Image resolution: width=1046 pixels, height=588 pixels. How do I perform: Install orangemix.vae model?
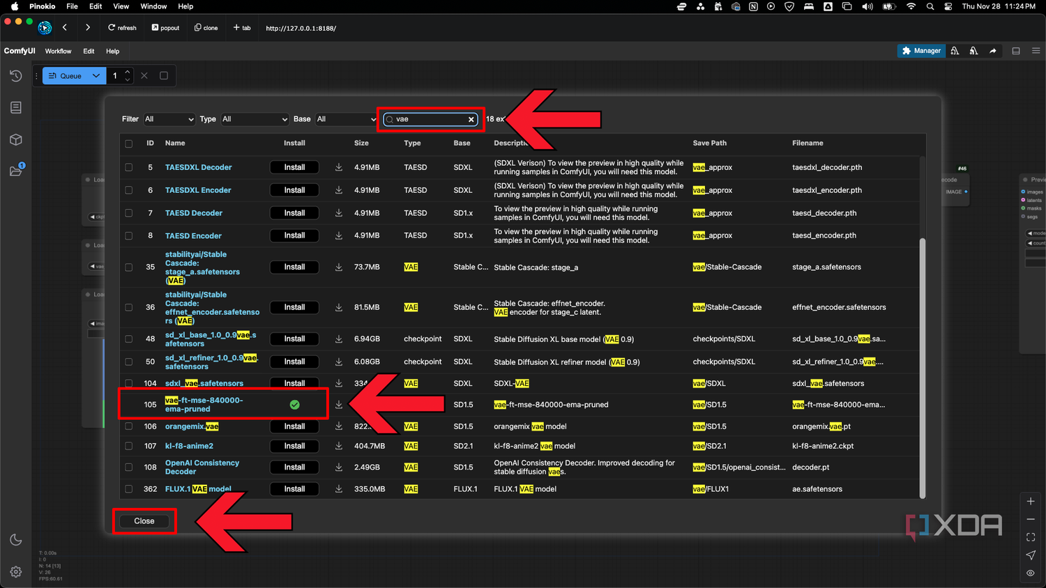click(x=294, y=426)
